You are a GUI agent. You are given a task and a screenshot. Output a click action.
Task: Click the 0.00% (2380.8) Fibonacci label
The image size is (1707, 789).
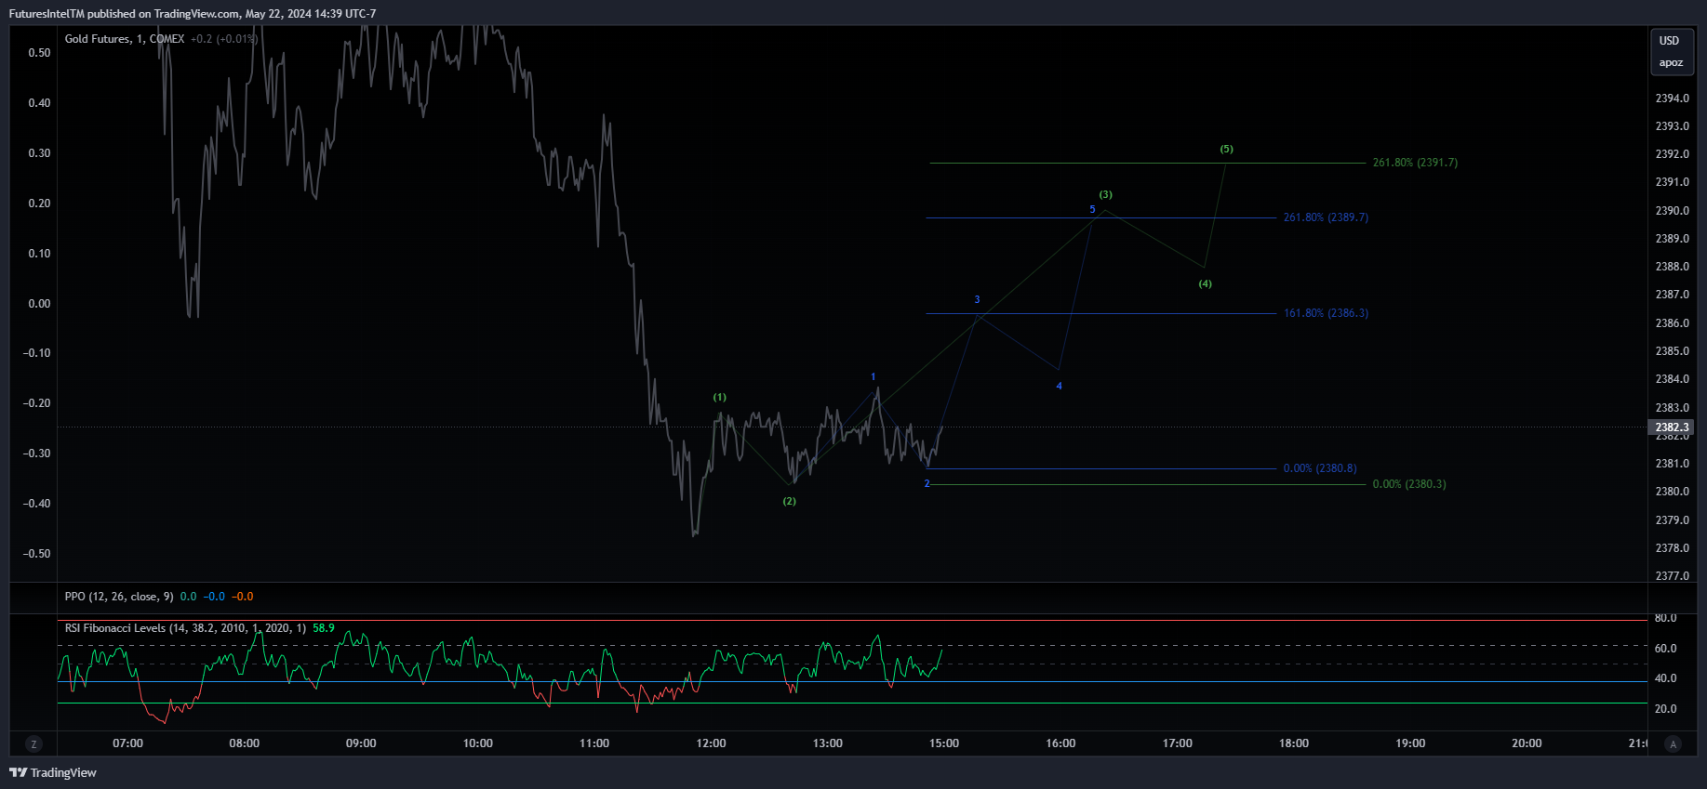coord(1320,468)
